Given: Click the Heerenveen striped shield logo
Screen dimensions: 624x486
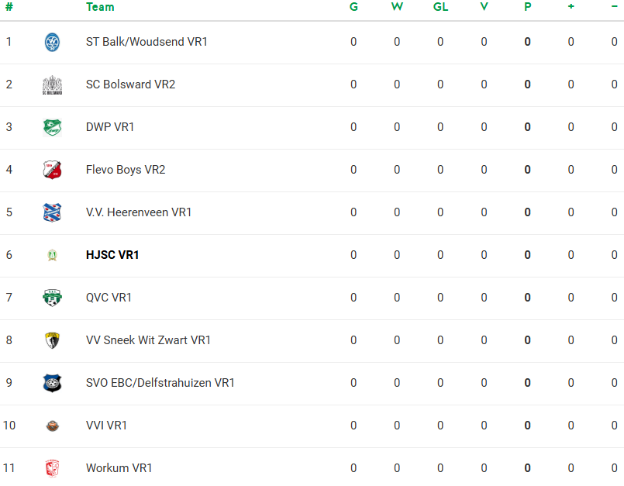Looking at the screenshot, I should [x=52, y=212].
